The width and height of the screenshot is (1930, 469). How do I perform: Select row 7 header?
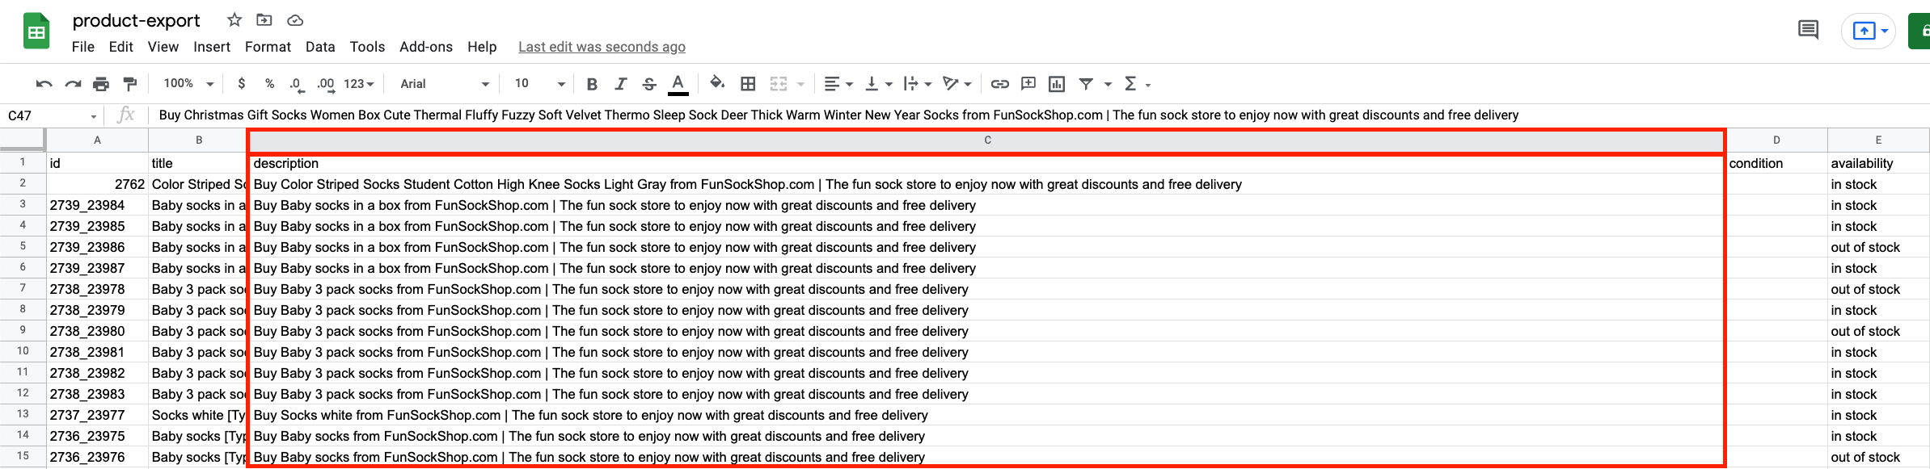tap(23, 289)
